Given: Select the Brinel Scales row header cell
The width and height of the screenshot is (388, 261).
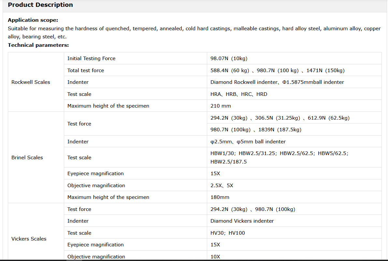Looking at the screenshot, I should pyautogui.click(x=27, y=158).
